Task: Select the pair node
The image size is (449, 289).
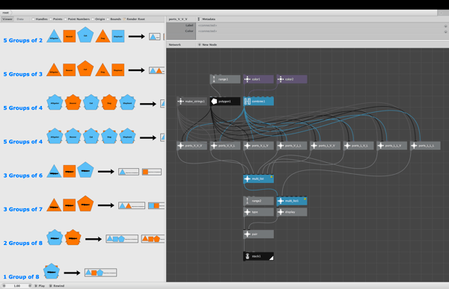Action: 258,234
